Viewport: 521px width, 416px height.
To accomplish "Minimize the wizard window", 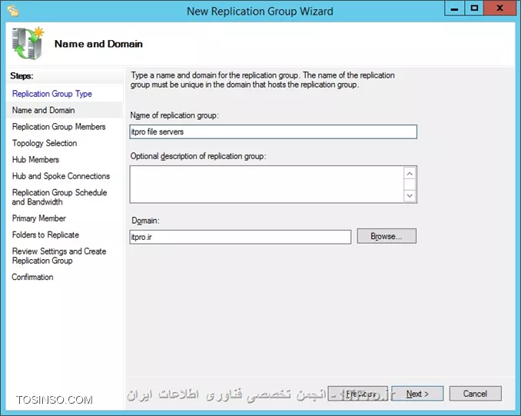I will pyautogui.click(x=455, y=8).
